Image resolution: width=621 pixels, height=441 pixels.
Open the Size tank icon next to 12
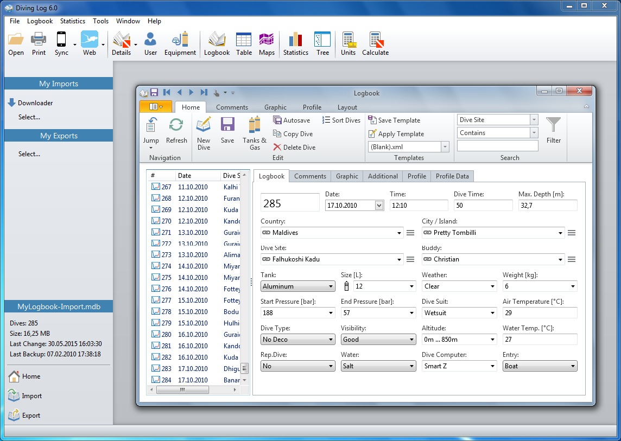(x=346, y=286)
